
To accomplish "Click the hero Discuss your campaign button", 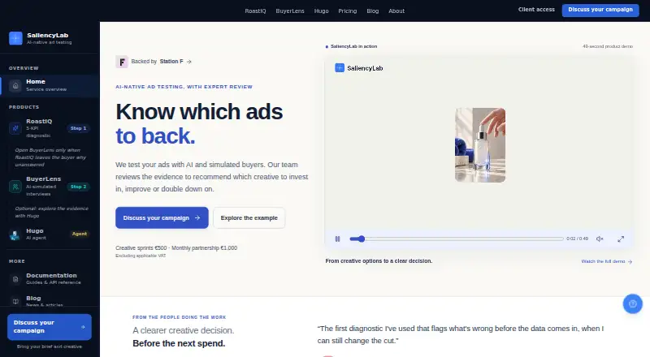I will coord(162,217).
